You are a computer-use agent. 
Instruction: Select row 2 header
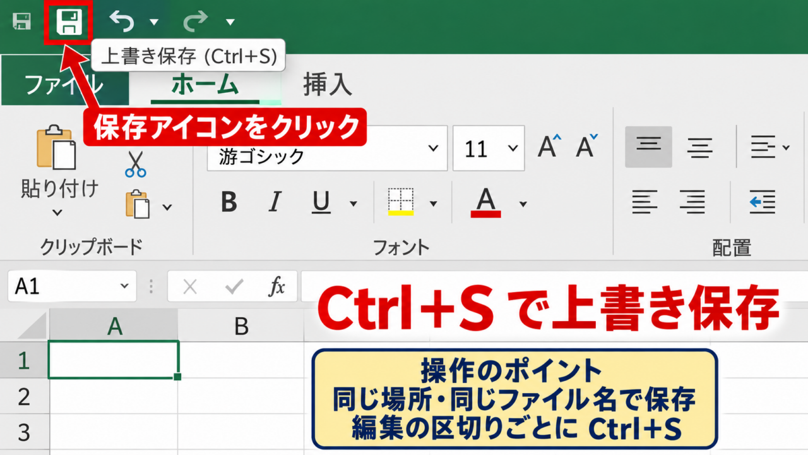[x=24, y=397]
